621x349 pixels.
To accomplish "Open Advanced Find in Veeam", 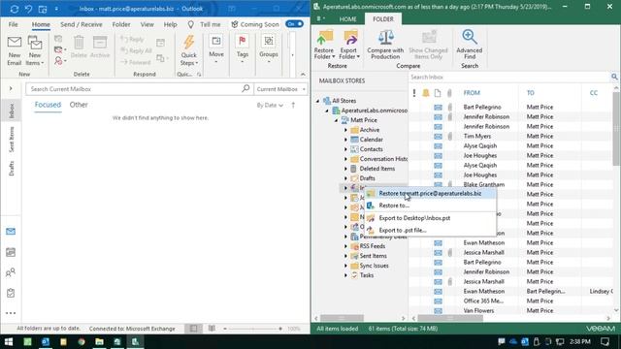I will (x=470, y=45).
